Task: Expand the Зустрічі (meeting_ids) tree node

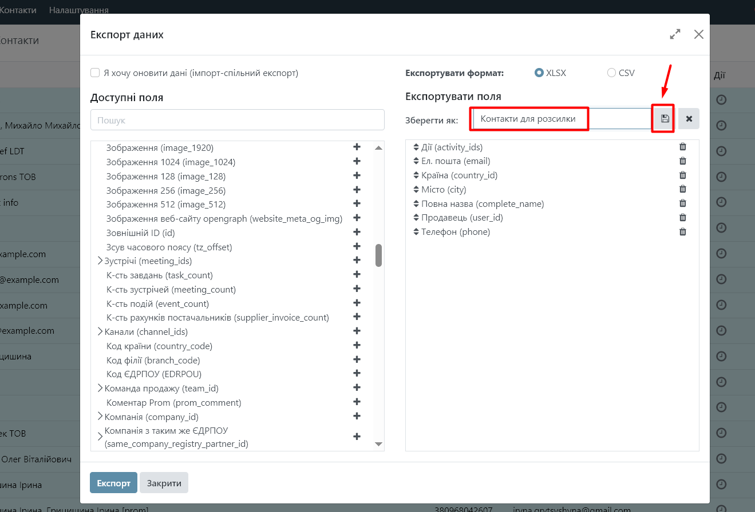Action: click(x=100, y=261)
